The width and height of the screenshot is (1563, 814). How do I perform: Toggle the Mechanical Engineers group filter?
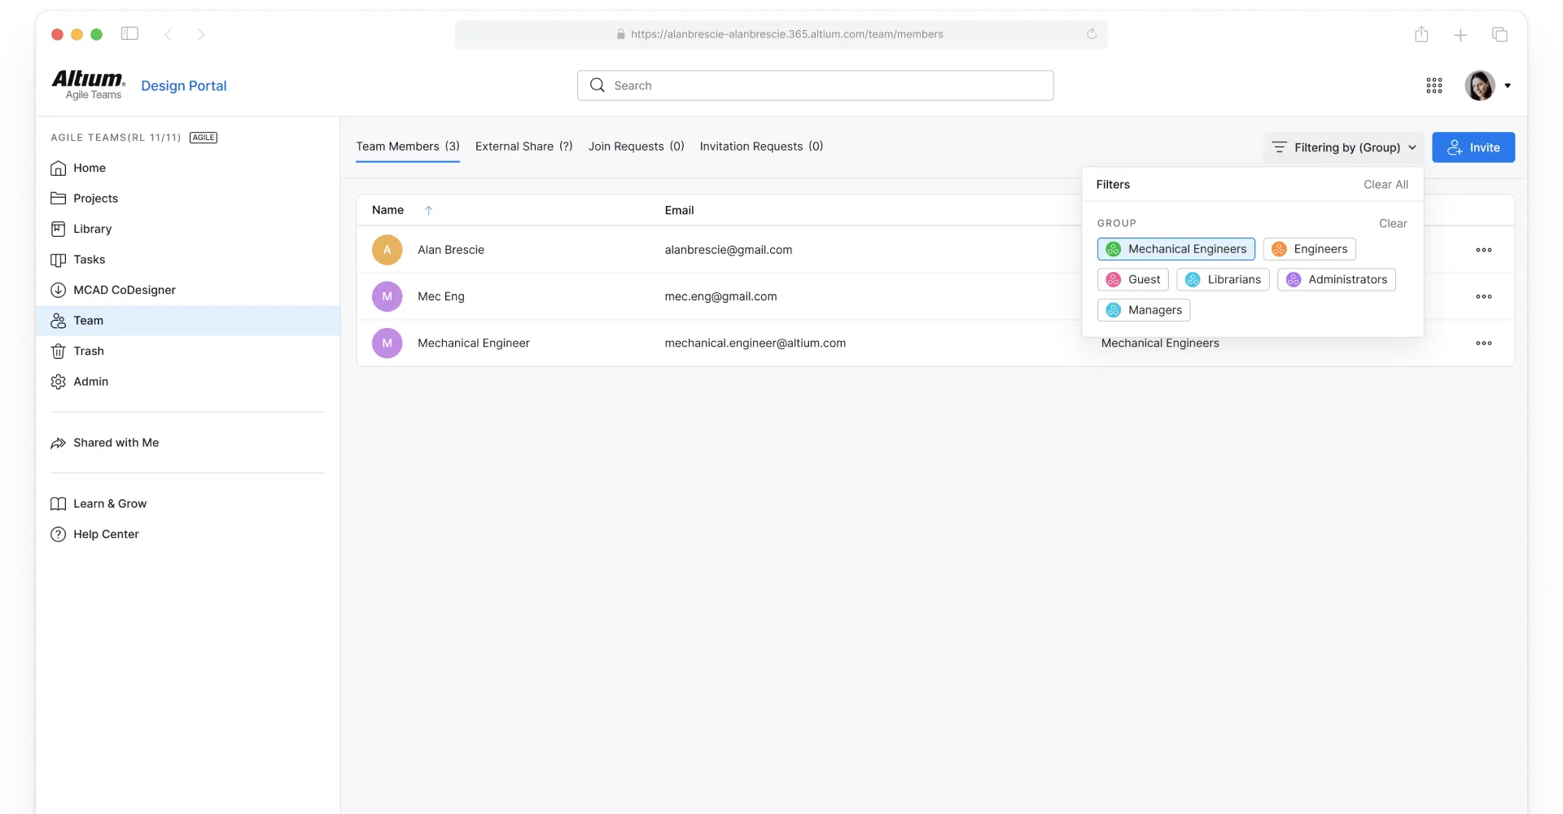click(1176, 249)
